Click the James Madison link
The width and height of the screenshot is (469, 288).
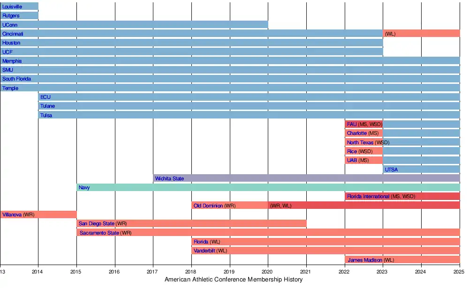(x=365, y=260)
